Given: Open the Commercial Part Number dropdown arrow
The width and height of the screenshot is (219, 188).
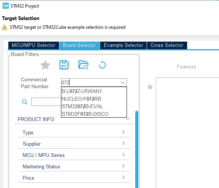Looking at the screenshot, I should pos(123,82).
